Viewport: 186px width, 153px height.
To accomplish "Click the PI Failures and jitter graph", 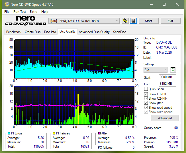I will pos(74,105).
